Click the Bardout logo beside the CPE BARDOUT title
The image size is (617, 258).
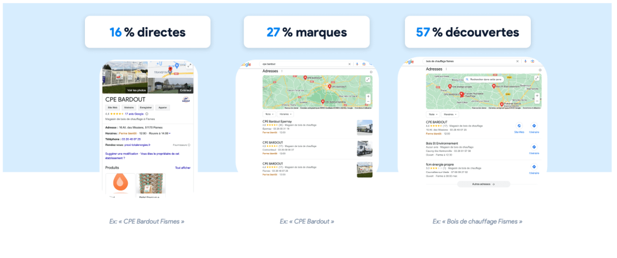pyautogui.click(x=186, y=99)
